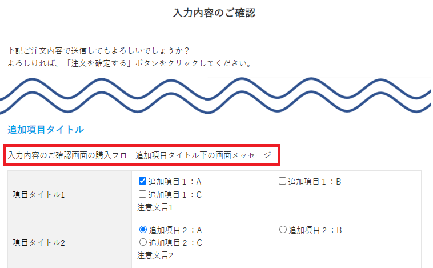Click the blue 追加項目タイトル heading
The image size is (433, 268).
click(46, 130)
